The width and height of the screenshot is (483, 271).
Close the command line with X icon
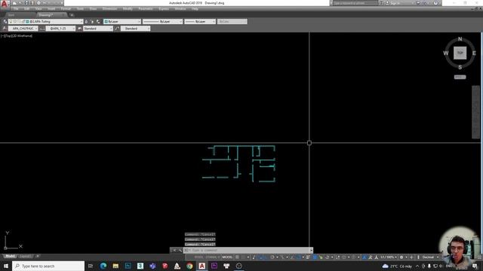[x=174, y=250]
